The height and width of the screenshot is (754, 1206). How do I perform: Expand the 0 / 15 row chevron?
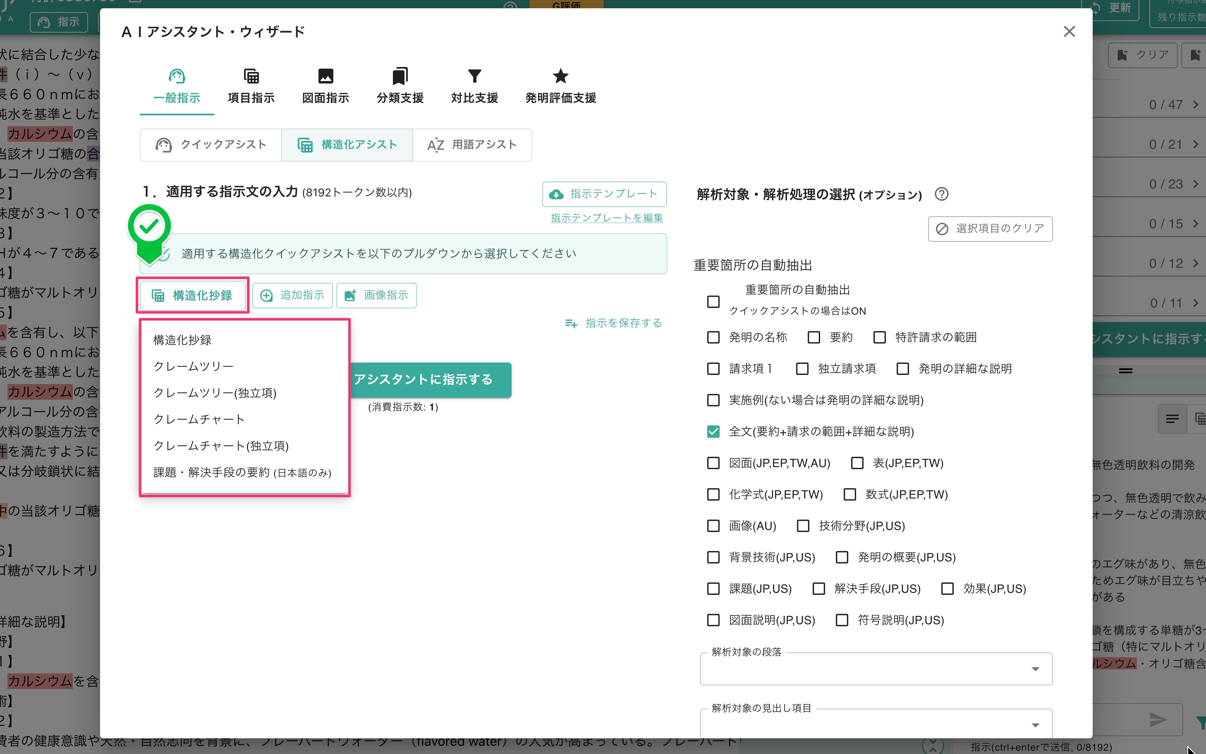coord(1196,224)
